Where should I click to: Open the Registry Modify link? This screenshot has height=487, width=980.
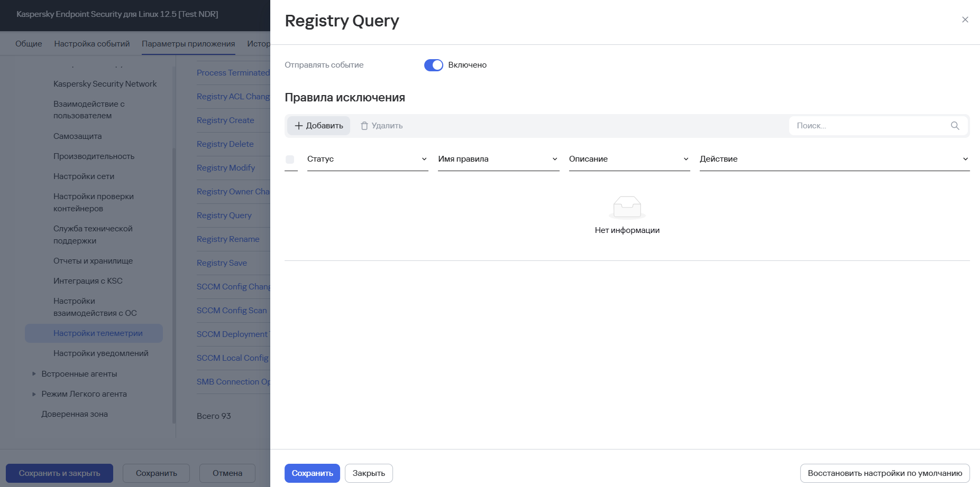click(x=226, y=168)
